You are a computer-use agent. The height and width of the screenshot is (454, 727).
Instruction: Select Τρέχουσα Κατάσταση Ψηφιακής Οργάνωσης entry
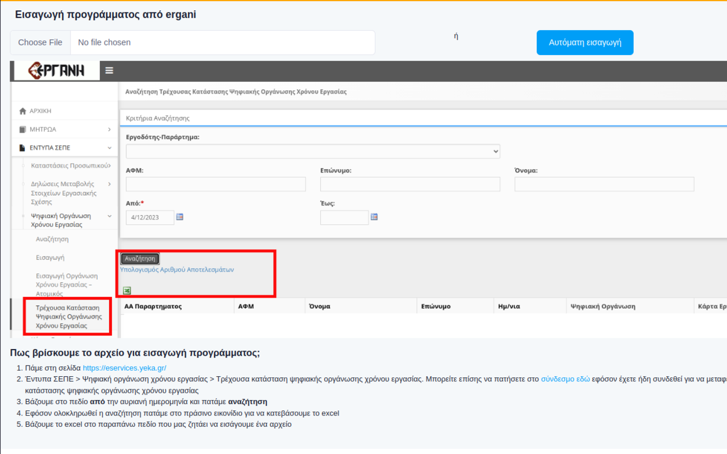[67, 317]
